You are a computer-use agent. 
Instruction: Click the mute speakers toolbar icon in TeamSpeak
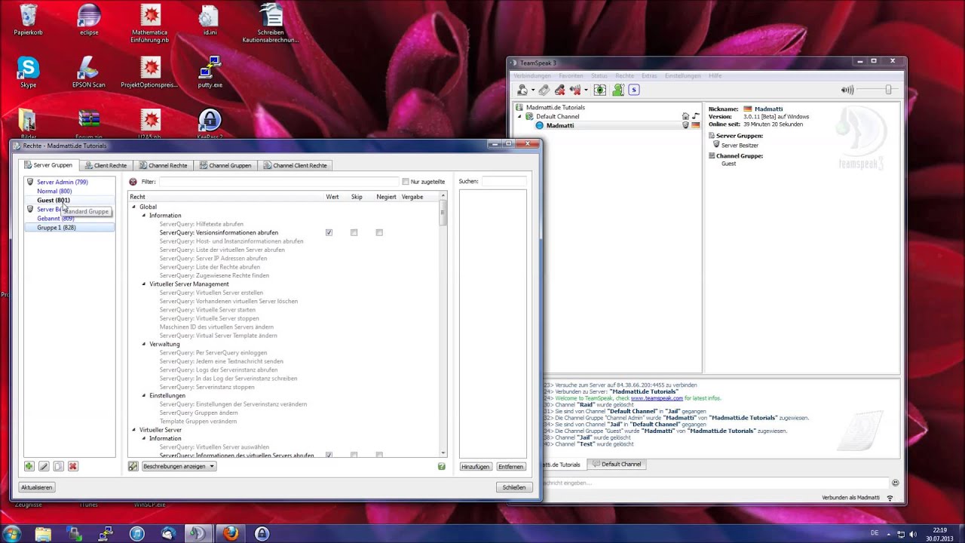[576, 90]
